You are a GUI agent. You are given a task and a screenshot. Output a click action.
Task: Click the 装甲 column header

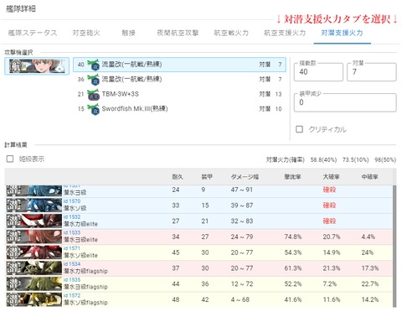(207, 177)
